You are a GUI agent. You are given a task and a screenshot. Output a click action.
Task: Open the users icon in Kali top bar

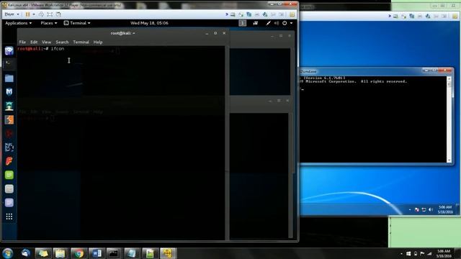pos(255,23)
